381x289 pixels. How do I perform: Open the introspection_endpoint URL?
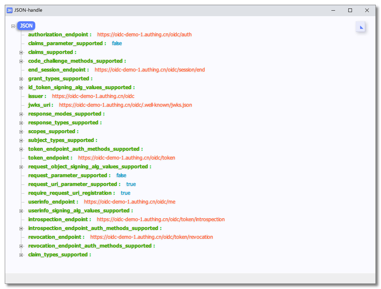[161, 219]
